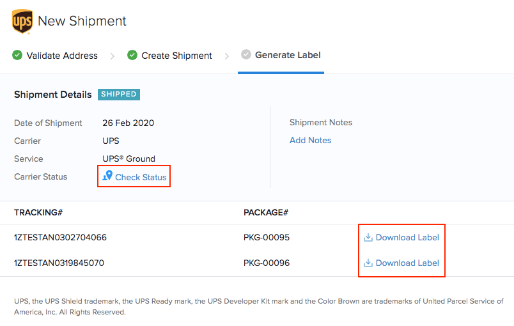Click the location pin icon for carrier status

coord(107,176)
